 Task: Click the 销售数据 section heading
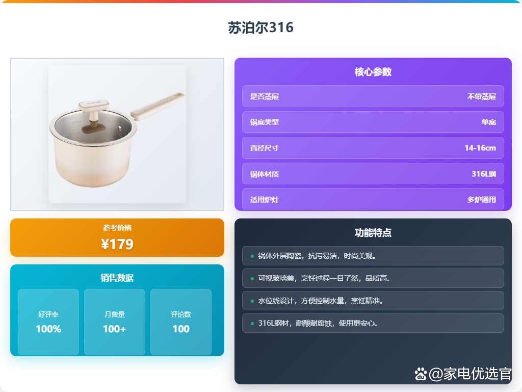(x=117, y=278)
